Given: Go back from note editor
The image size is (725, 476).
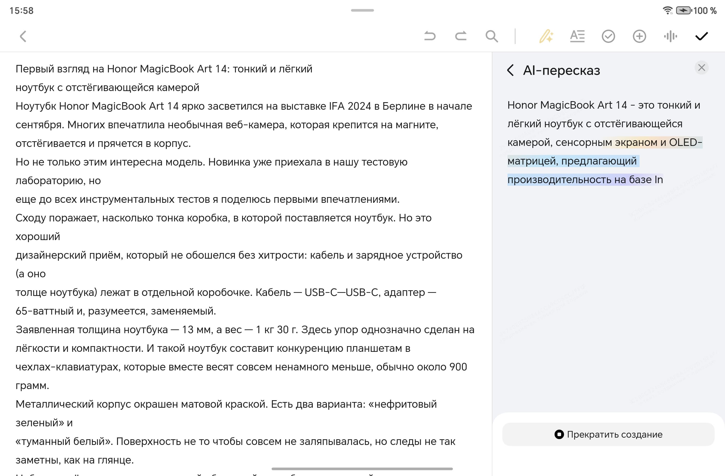Looking at the screenshot, I should pos(23,36).
